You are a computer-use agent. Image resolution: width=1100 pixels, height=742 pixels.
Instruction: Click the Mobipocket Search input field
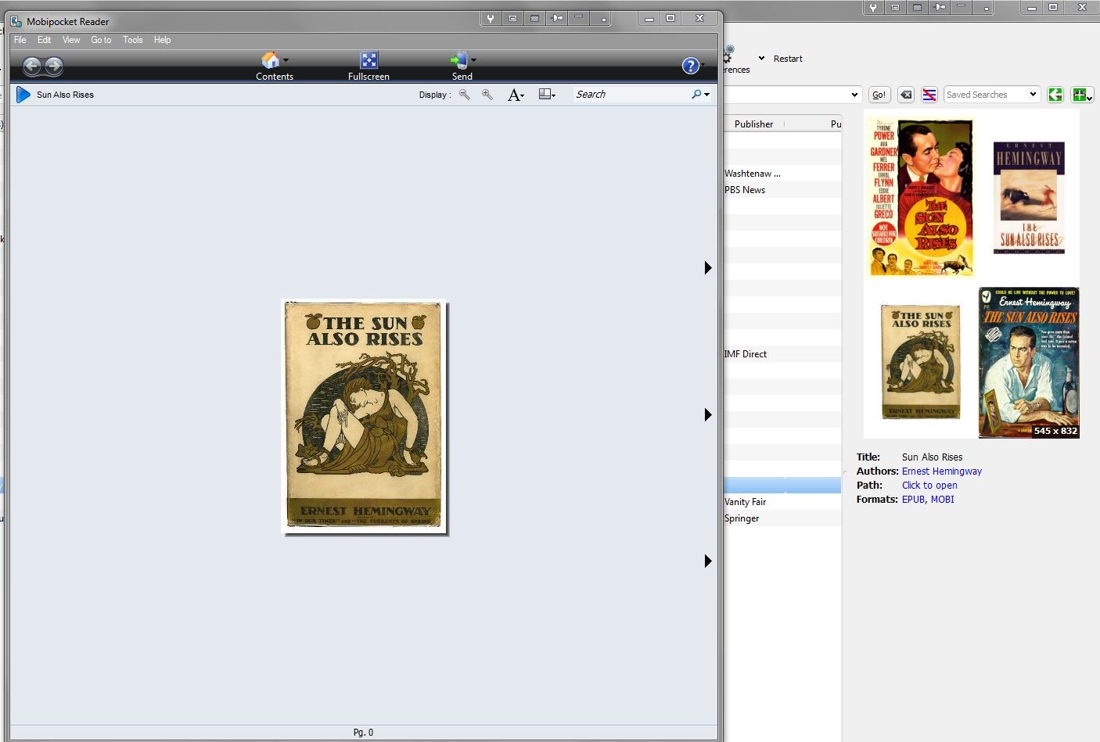click(630, 95)
